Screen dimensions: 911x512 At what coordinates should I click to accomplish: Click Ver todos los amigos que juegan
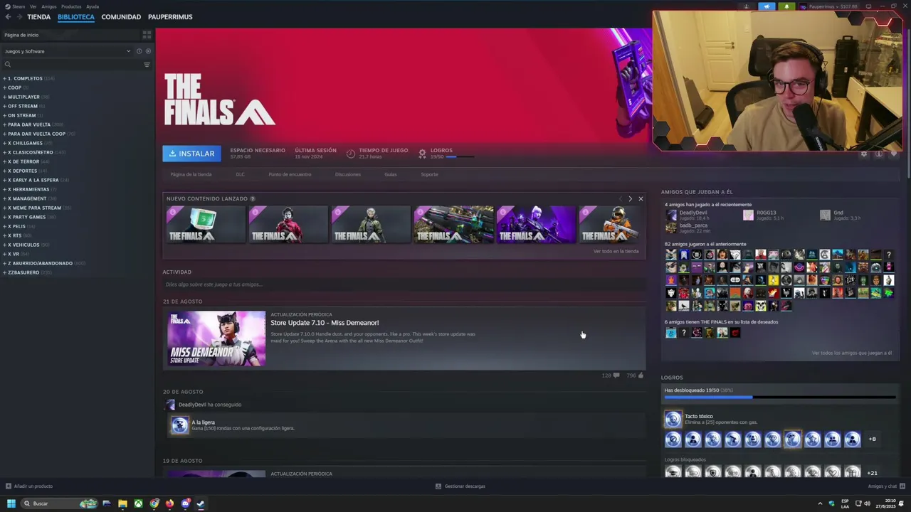[851, 353]
